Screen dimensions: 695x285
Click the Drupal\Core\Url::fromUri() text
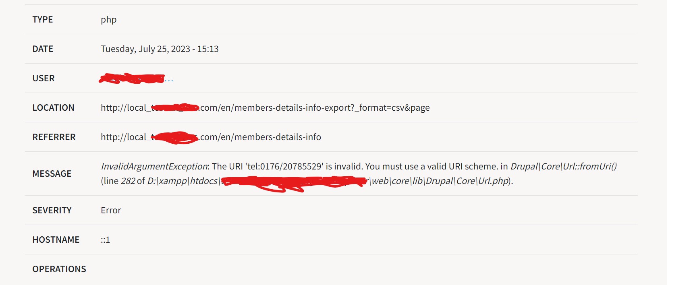pos(564,166)
